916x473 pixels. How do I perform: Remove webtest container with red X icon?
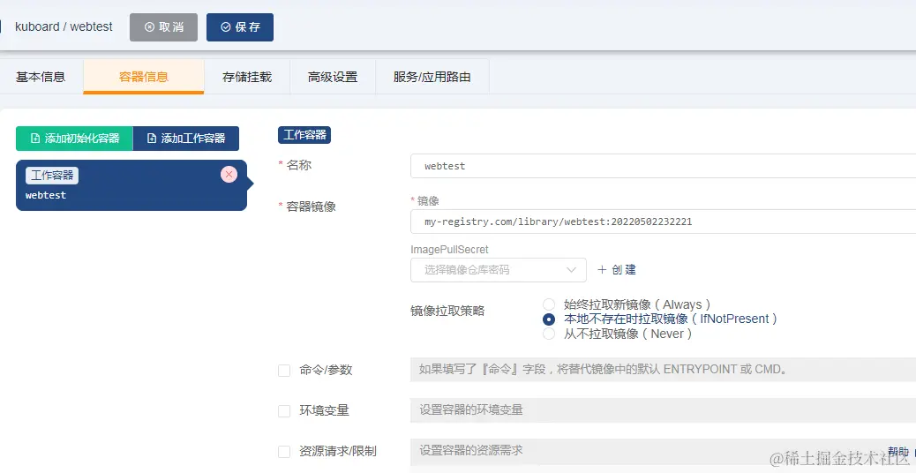coord(229,174)
